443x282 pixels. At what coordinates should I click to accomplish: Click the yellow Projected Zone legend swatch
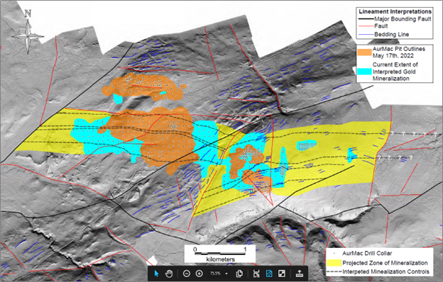[334, 263]
